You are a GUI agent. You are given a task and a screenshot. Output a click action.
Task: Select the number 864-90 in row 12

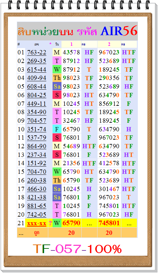pos(37,146)
